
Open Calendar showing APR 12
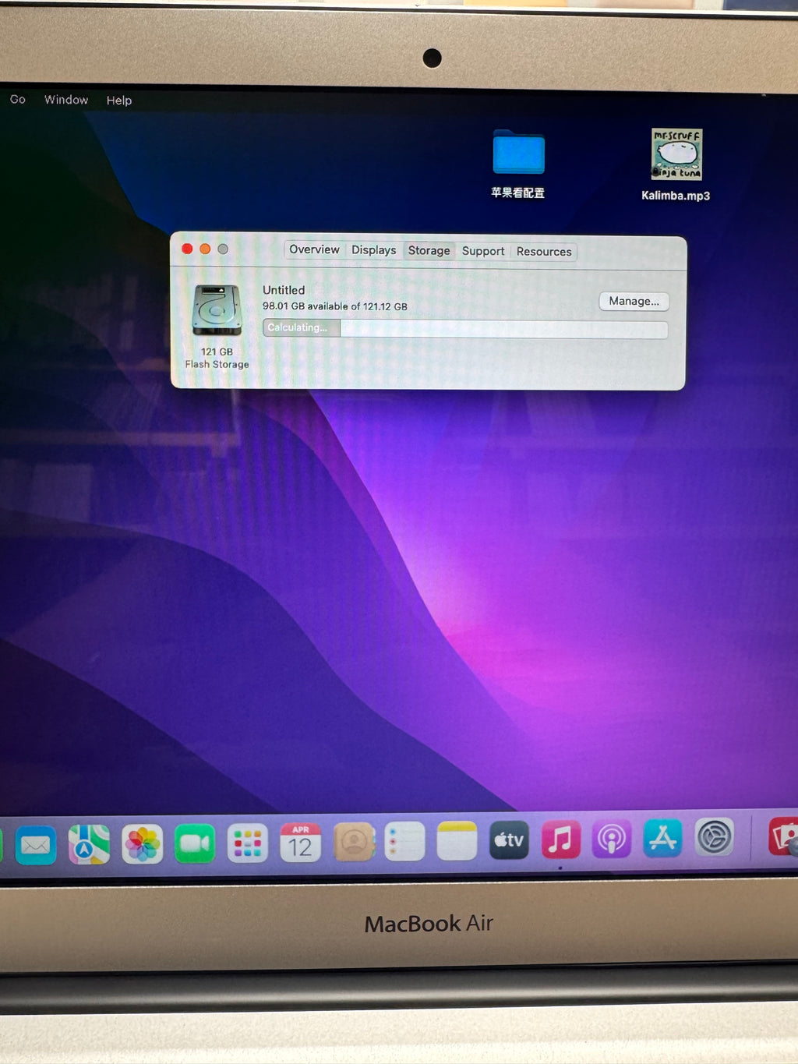point(301,843)
